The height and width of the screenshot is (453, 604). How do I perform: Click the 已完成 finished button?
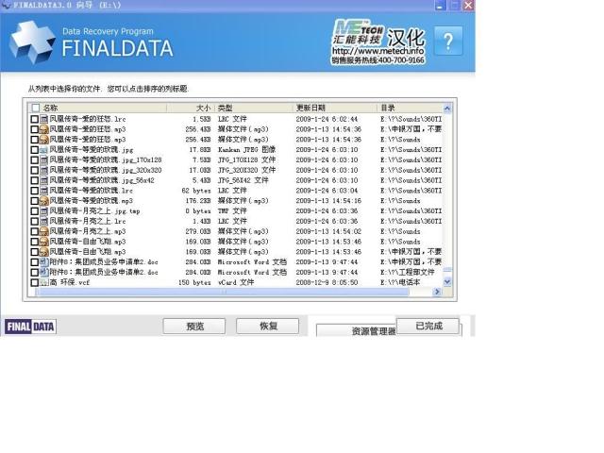tap(428, 326)
